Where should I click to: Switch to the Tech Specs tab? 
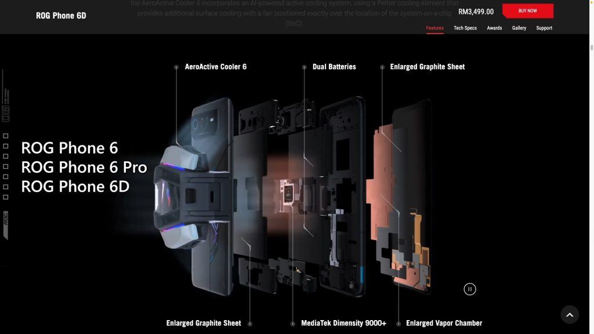465,28
